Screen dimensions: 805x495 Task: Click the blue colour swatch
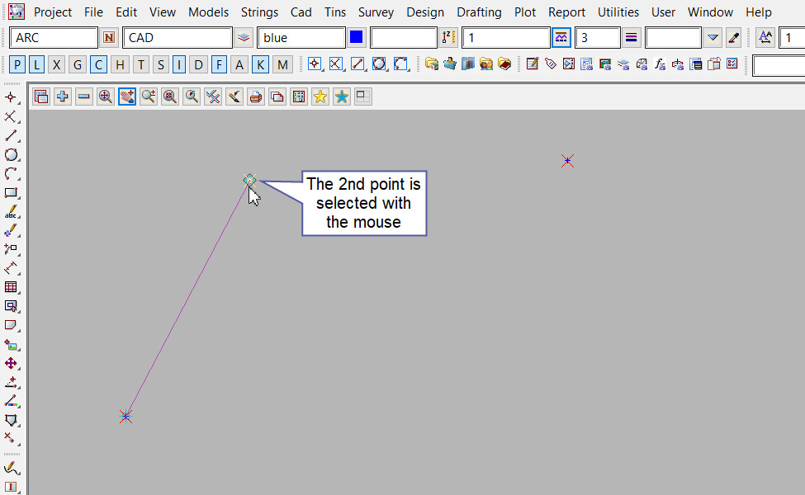coord(357,37)
